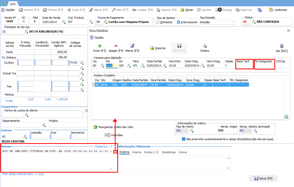
Task: Click the green plus new tab icon
Action: click(3, 4)
